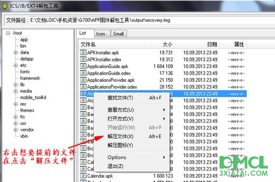Select the /root label in the tree
This screenshot has height=182, width=275.
tap(17, 33)
